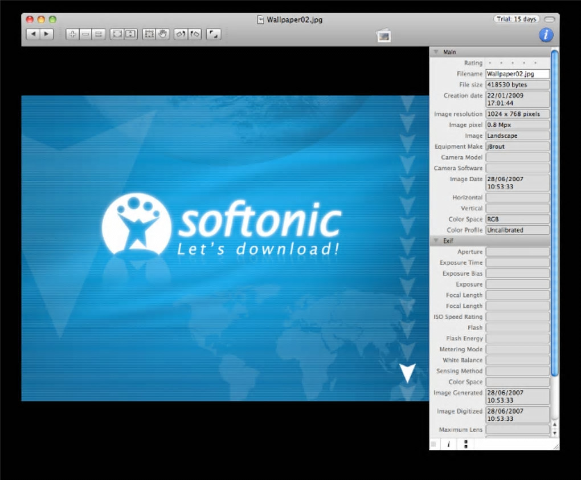Click the Image Generated date field
The width and height of the screenshot is (581, 480).
click(x=518, y=396)
